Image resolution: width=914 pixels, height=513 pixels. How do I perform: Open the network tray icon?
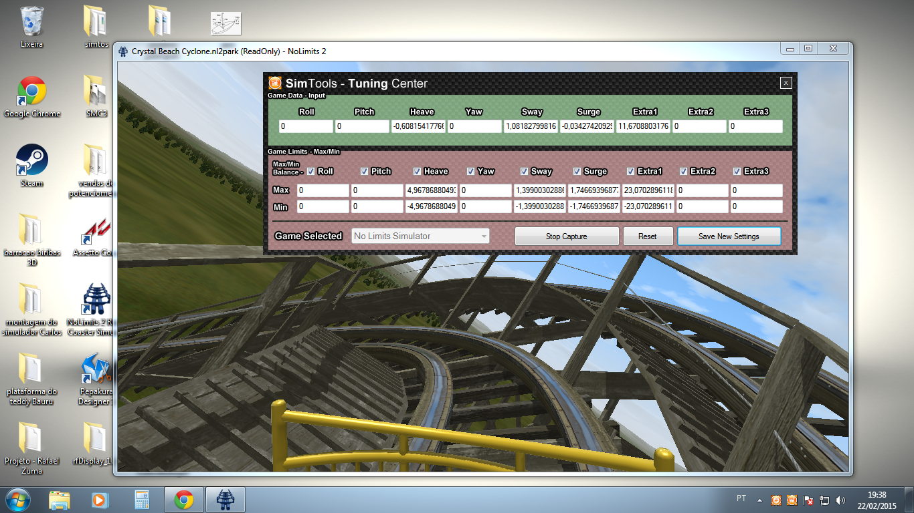point(824,500)
